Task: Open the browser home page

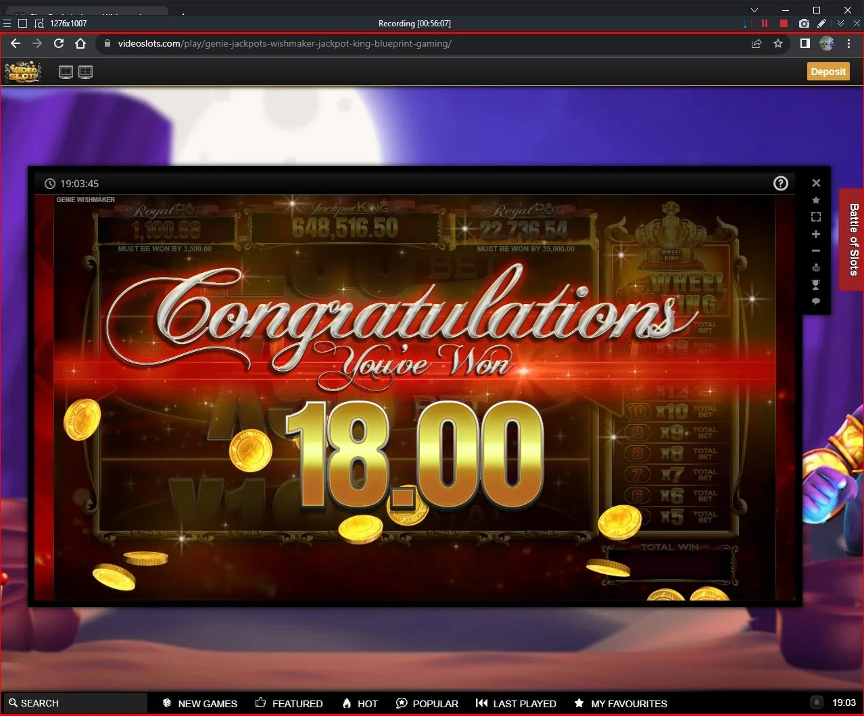Action: [x=80, y=43]
